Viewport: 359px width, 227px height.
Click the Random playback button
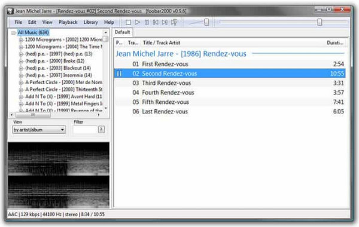point(174,22)
